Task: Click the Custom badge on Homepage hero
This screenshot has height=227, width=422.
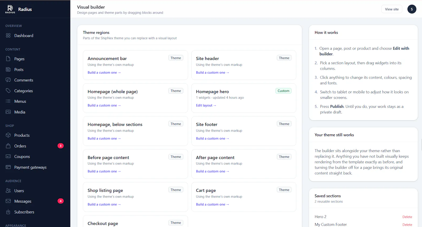Action: tap(283, 91)
